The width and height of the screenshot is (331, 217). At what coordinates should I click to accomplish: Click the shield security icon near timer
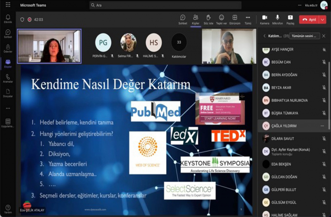coord(22,20)
